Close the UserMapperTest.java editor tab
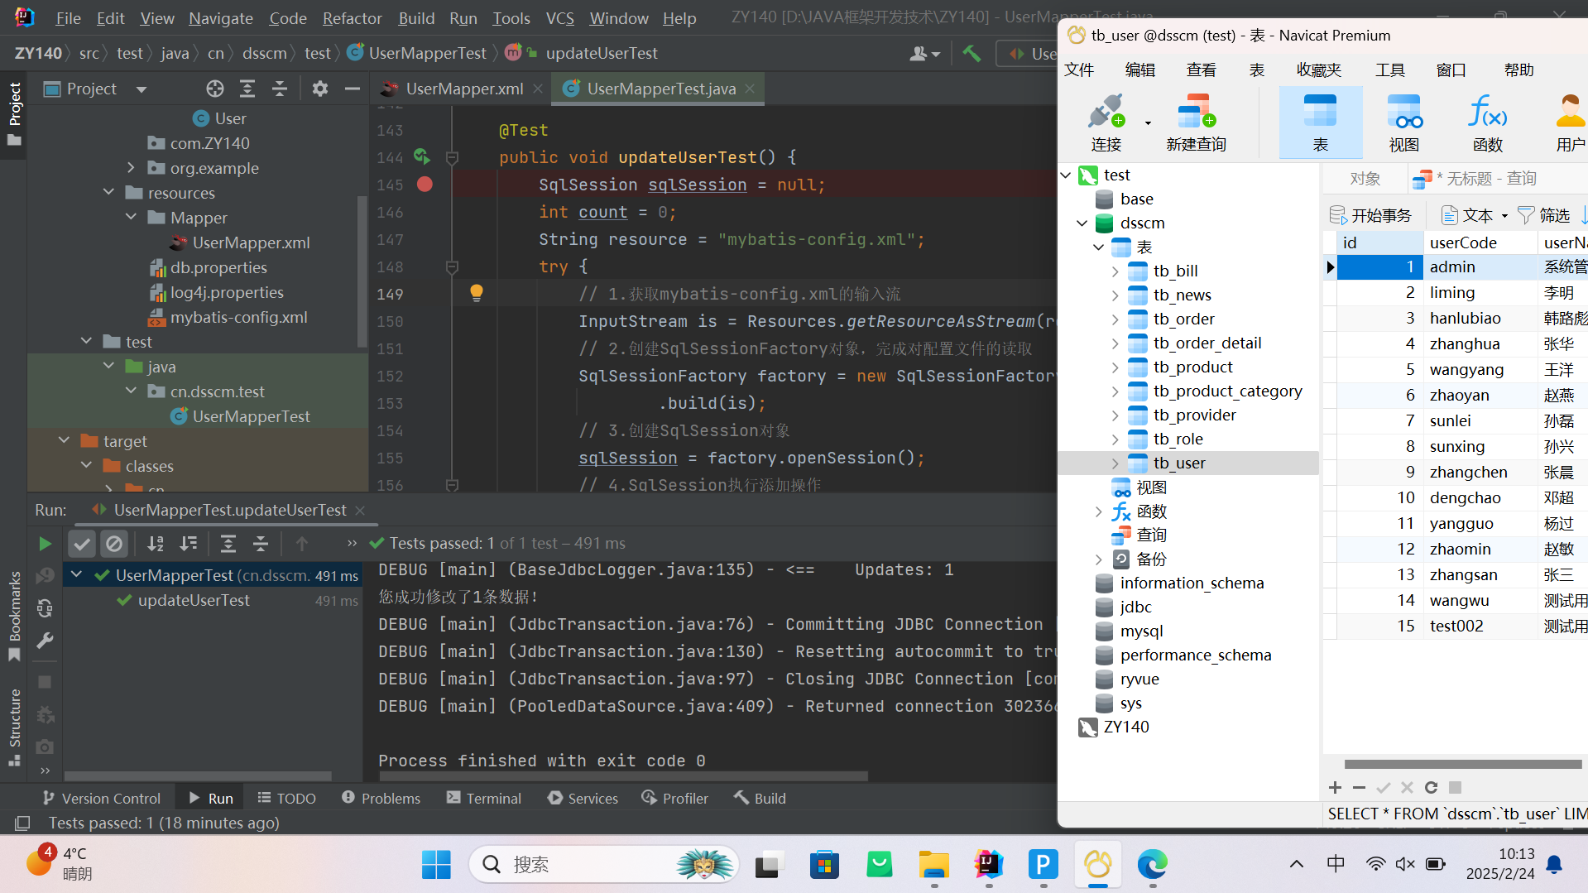The width and height of the screenshot is (1588, 893). [x=750, y=89]
